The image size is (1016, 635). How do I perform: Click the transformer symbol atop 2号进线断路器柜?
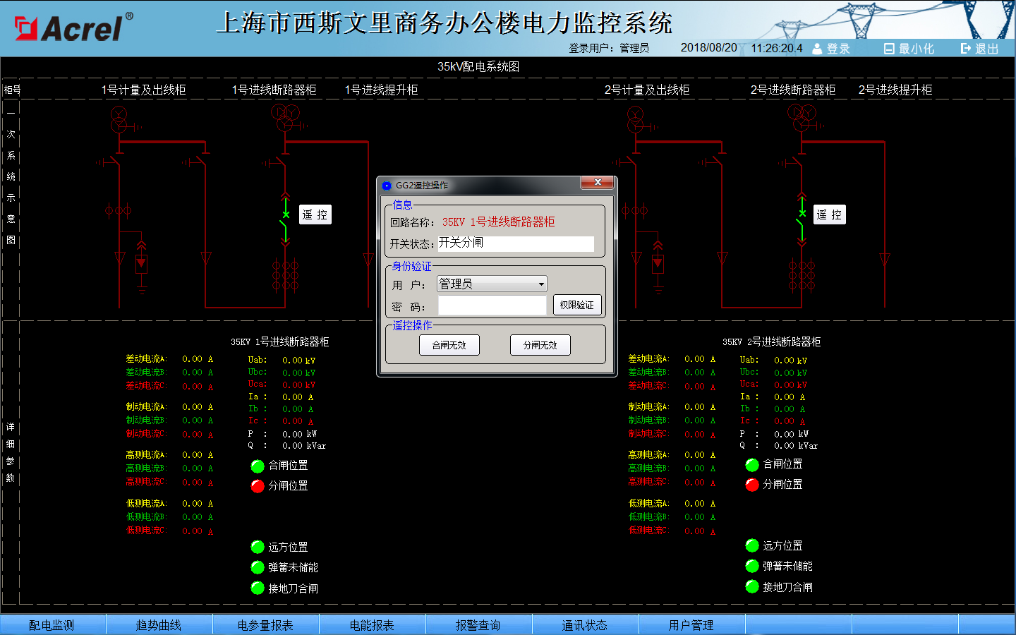coord(801,118)
